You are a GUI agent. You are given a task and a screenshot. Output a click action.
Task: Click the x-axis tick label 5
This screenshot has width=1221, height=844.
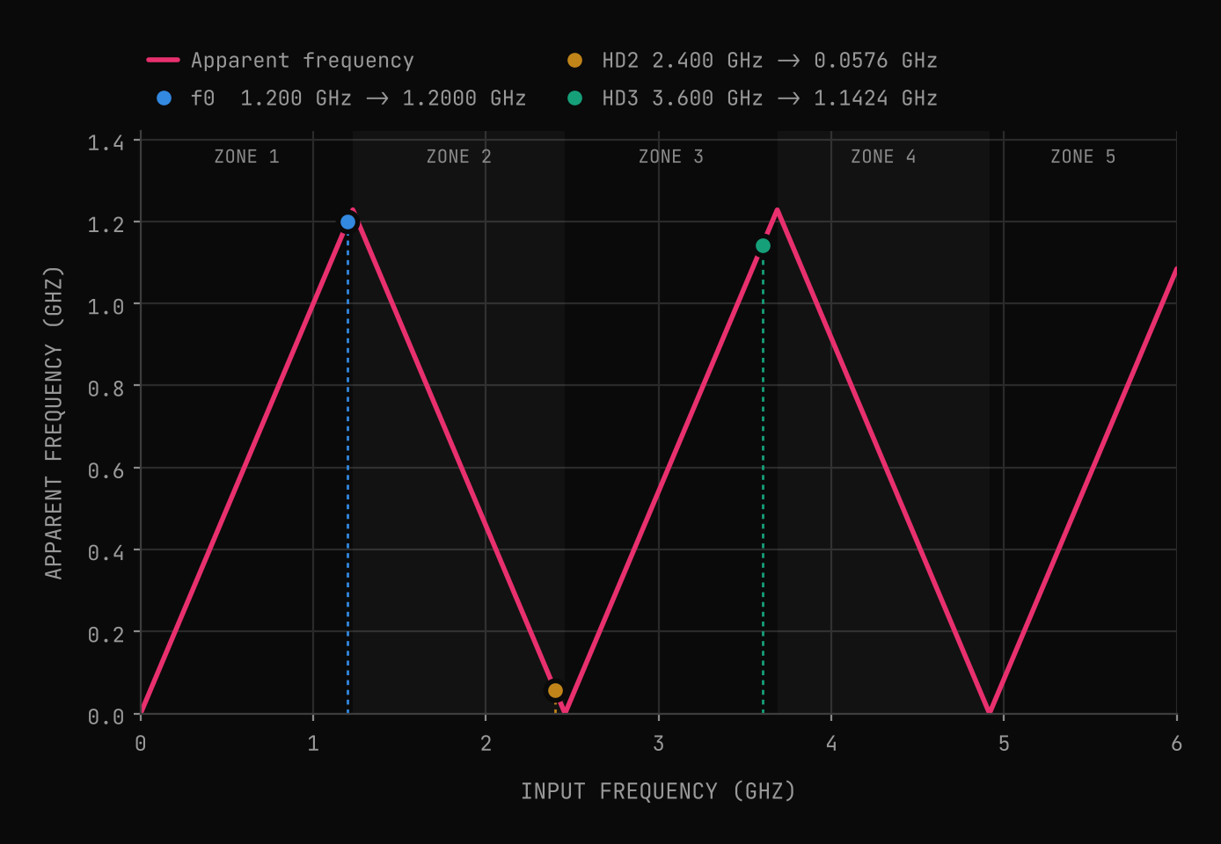click(1004, 744)
